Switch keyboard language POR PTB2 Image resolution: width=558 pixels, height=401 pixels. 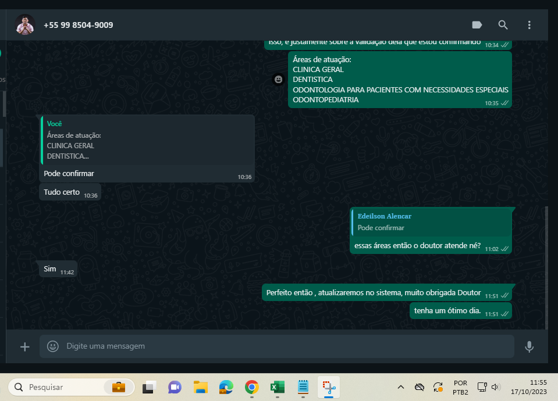[460, 387]
